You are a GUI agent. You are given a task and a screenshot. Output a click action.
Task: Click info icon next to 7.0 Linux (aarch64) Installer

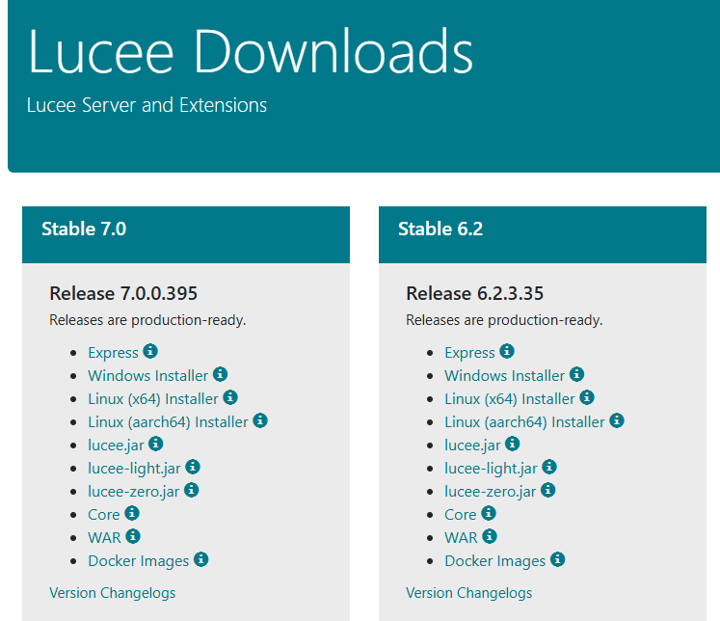pyautogui.click(x=260, y=420)
